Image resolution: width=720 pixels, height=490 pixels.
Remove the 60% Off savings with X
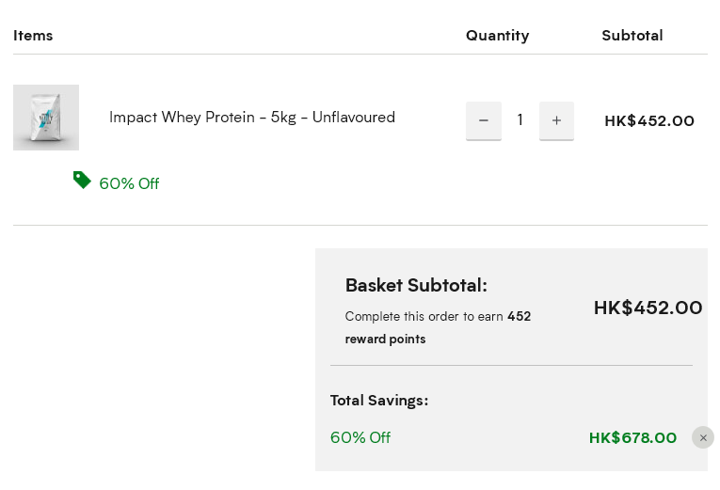point(703,437)
